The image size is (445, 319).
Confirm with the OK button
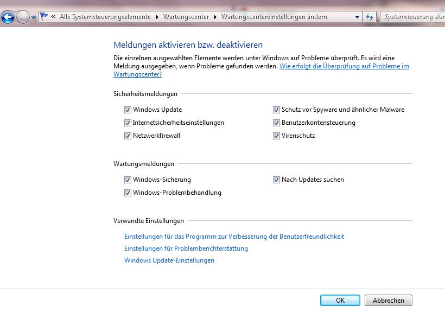coord(340,300)
